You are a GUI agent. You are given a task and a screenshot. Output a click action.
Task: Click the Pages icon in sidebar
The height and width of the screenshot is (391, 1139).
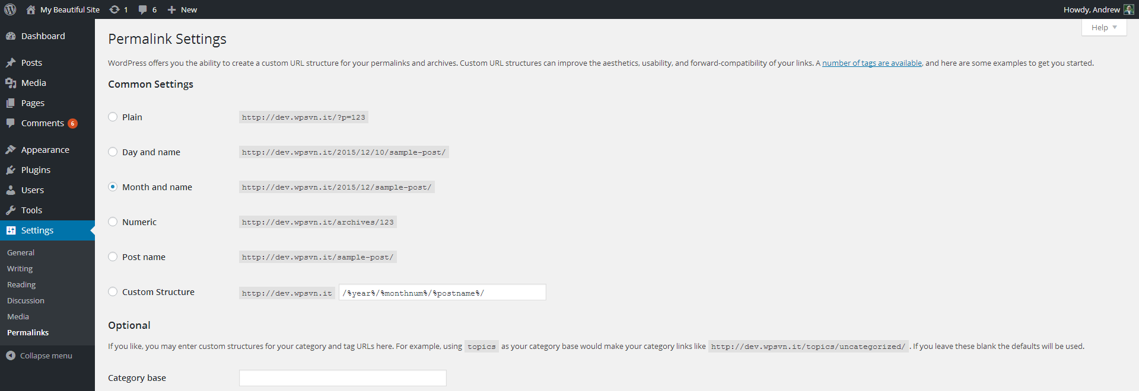tap(11, 103)
